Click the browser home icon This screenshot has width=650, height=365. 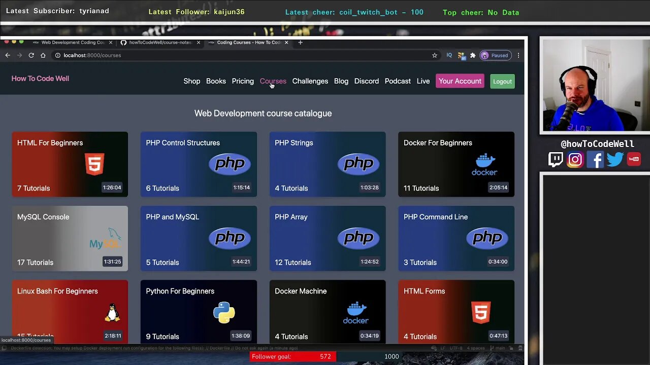click(x=43, y=55)
